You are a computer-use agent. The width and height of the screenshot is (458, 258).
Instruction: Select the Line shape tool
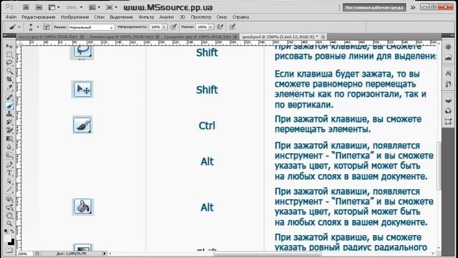pyautogui.click(x=9, y=189)
